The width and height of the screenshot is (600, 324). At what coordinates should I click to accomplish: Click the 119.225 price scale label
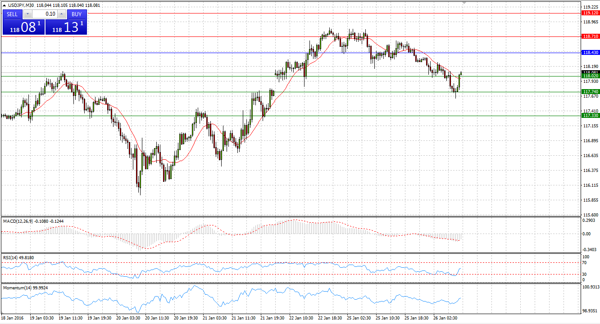coord(590,7)
